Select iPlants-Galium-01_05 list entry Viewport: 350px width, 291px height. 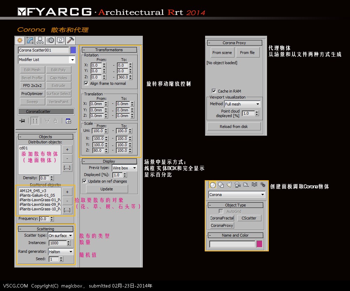(x=37, y=195)
